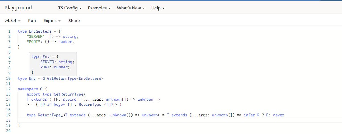The width and height of the screenshot is (342, 134).
Task: Click the Run button
Action: tap(32, 21)
